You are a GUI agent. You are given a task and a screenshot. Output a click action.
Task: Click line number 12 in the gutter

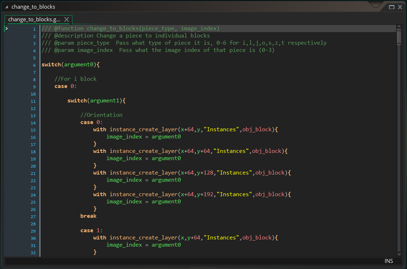tap(33, 109)
